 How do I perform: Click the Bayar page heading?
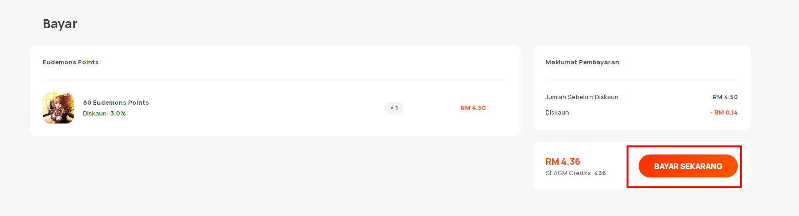tap(60, 24)
